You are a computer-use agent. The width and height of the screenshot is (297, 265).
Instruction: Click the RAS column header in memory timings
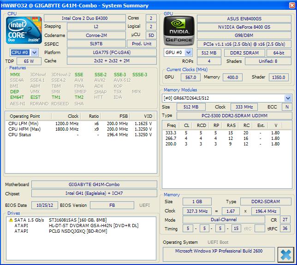point(231,126)
